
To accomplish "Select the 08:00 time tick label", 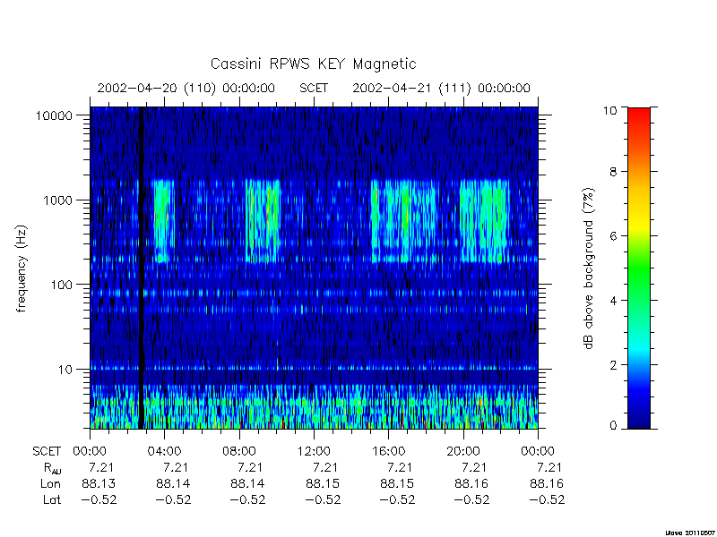I will [x=239, y=452].
